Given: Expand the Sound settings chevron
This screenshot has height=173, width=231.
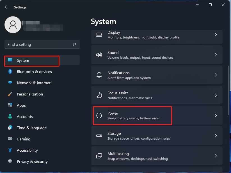Looking at the screenshot, I should click(x=216, y=55).
